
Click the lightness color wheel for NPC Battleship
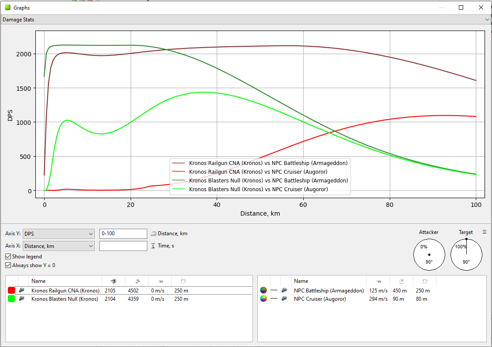point(263,290)
